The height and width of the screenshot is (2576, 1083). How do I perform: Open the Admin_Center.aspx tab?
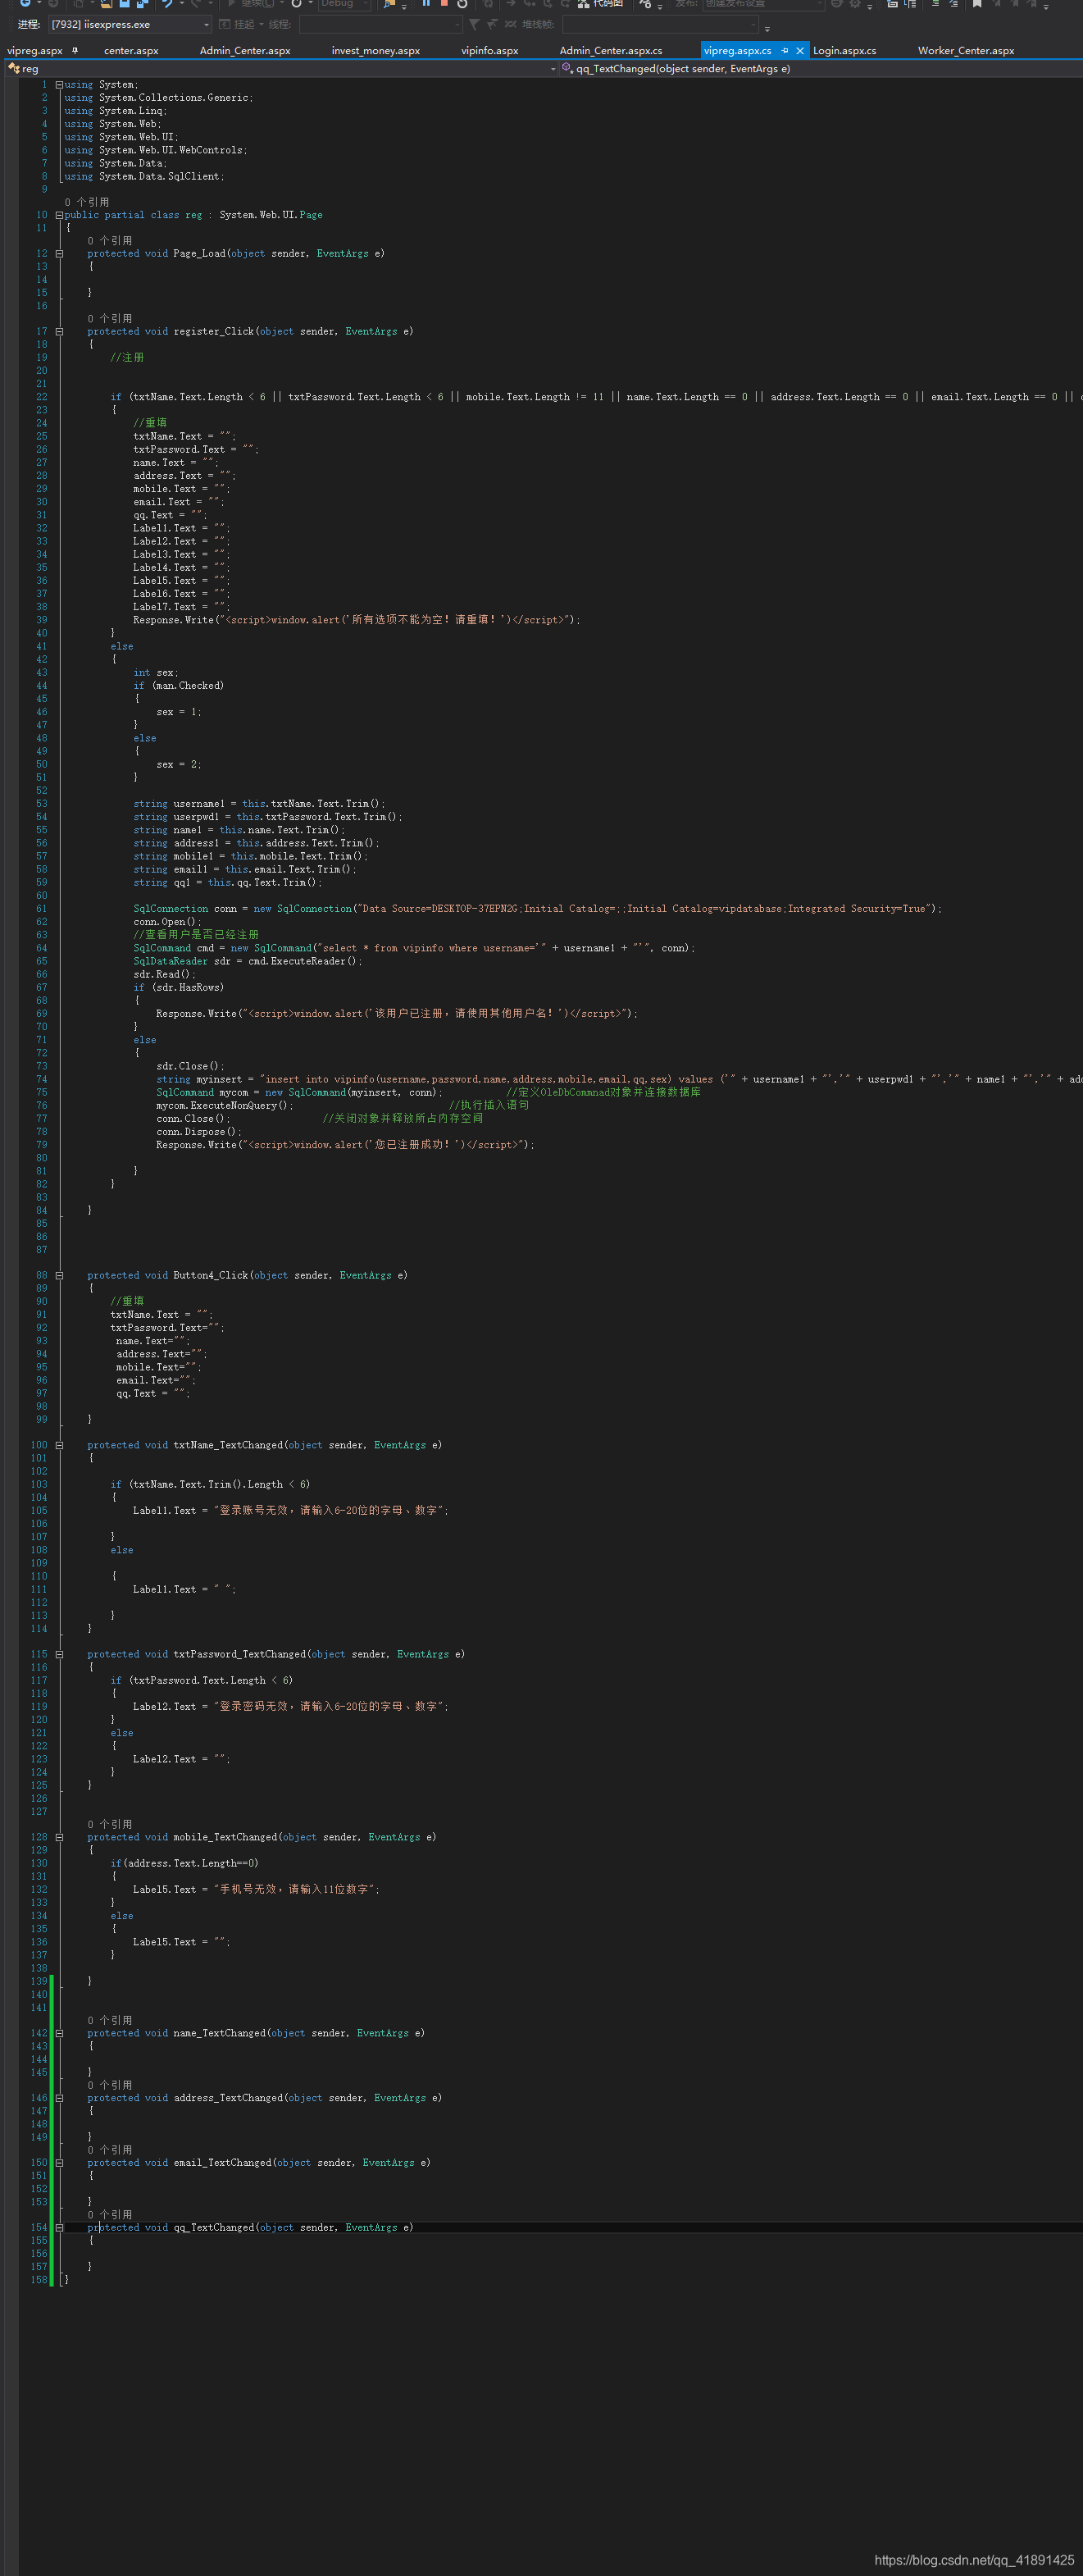[245, 50]
